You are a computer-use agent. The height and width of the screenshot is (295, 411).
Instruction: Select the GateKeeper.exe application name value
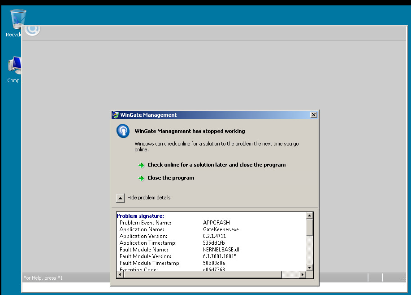(221, 229)
